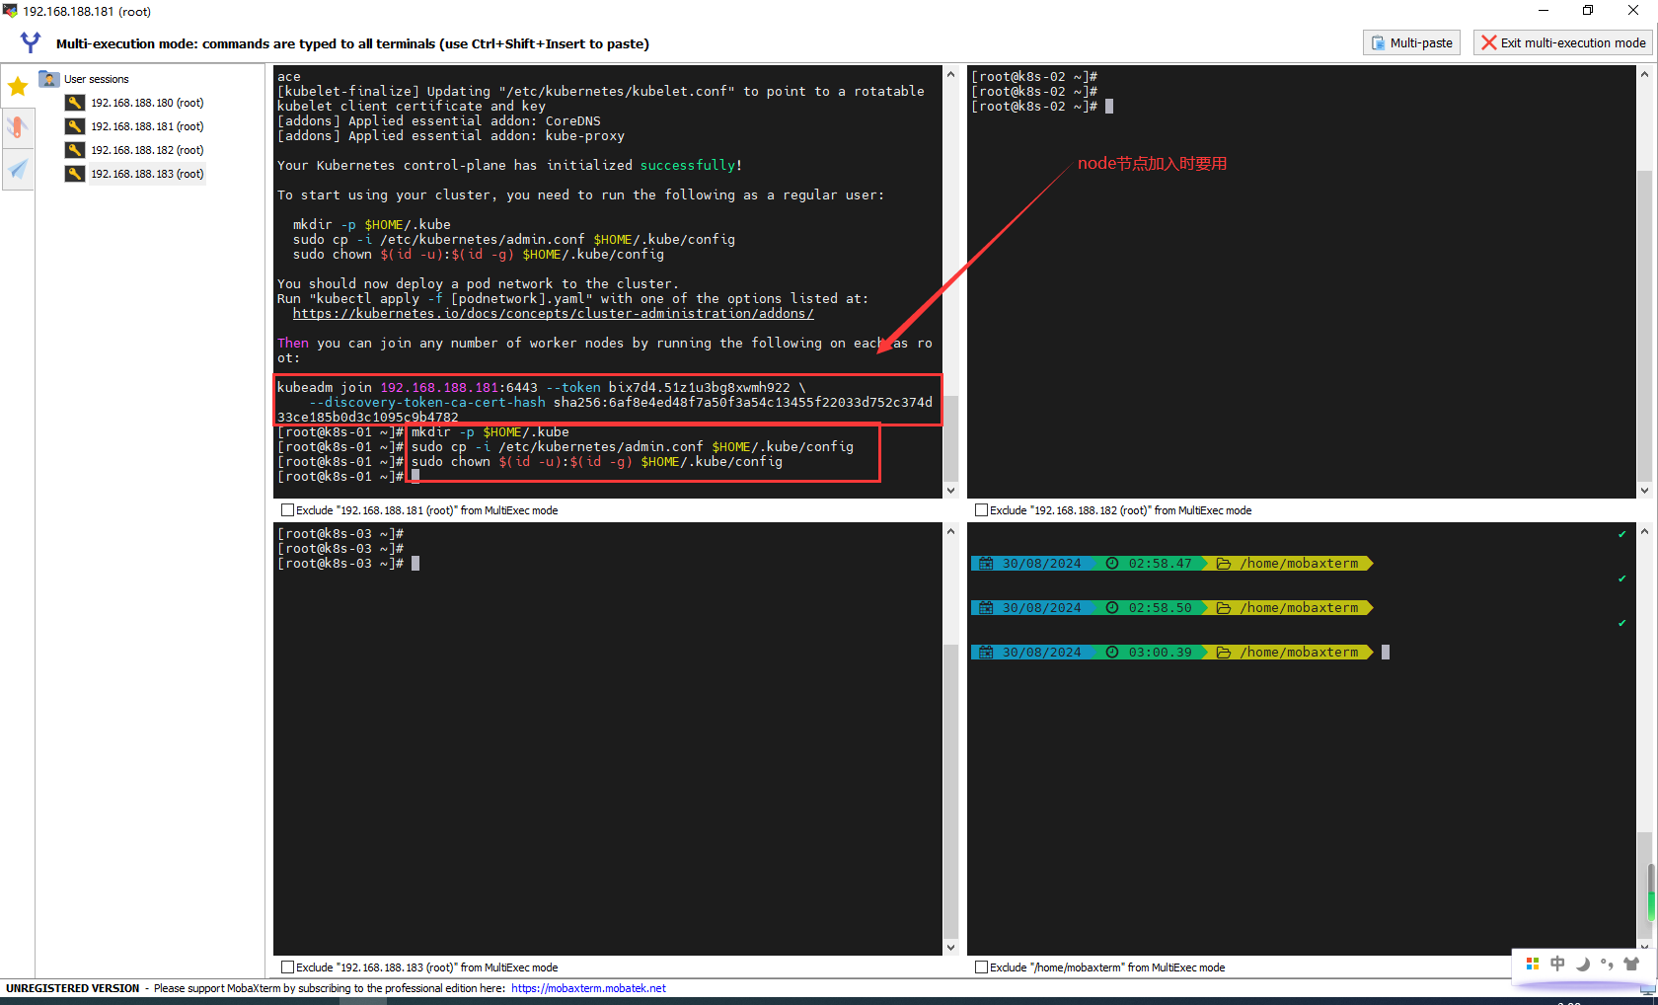Focus the k8s-03 terminal prompt
This screenshot has height=1005, width=1658.
pyautogui.click(x=415, y=563)
